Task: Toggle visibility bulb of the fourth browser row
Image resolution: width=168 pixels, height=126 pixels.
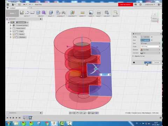Action: (14, 31)
